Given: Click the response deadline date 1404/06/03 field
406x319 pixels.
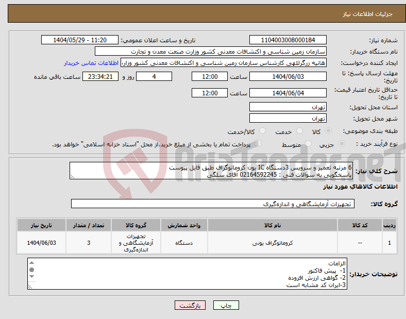Looking at the screenshot, I should [288, 76].
